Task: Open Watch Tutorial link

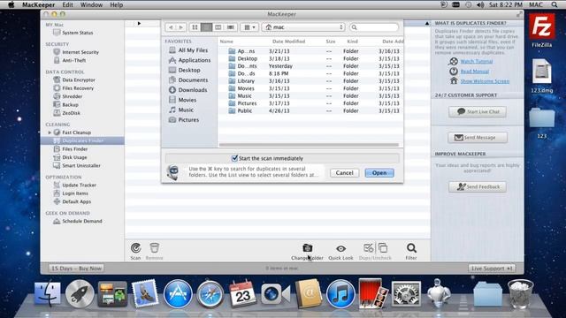Action: tap(476, 61)
